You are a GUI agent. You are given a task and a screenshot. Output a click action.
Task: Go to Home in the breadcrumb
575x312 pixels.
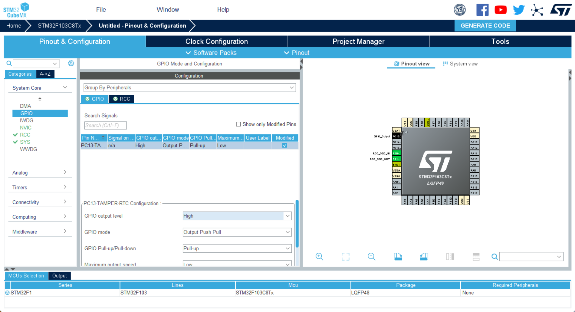14,26
